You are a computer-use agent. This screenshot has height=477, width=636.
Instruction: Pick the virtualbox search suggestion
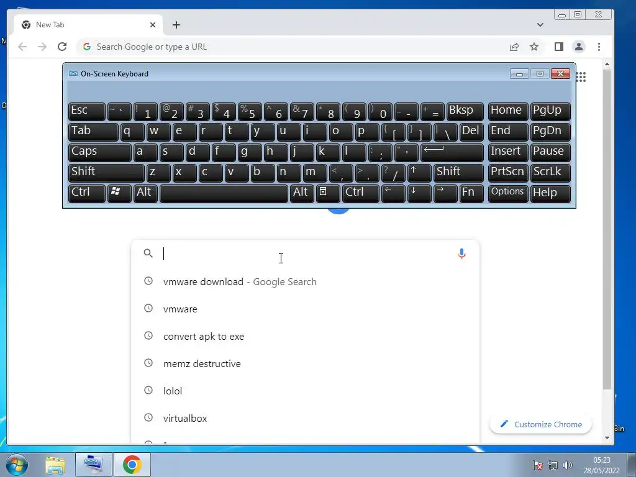[305, 418]
